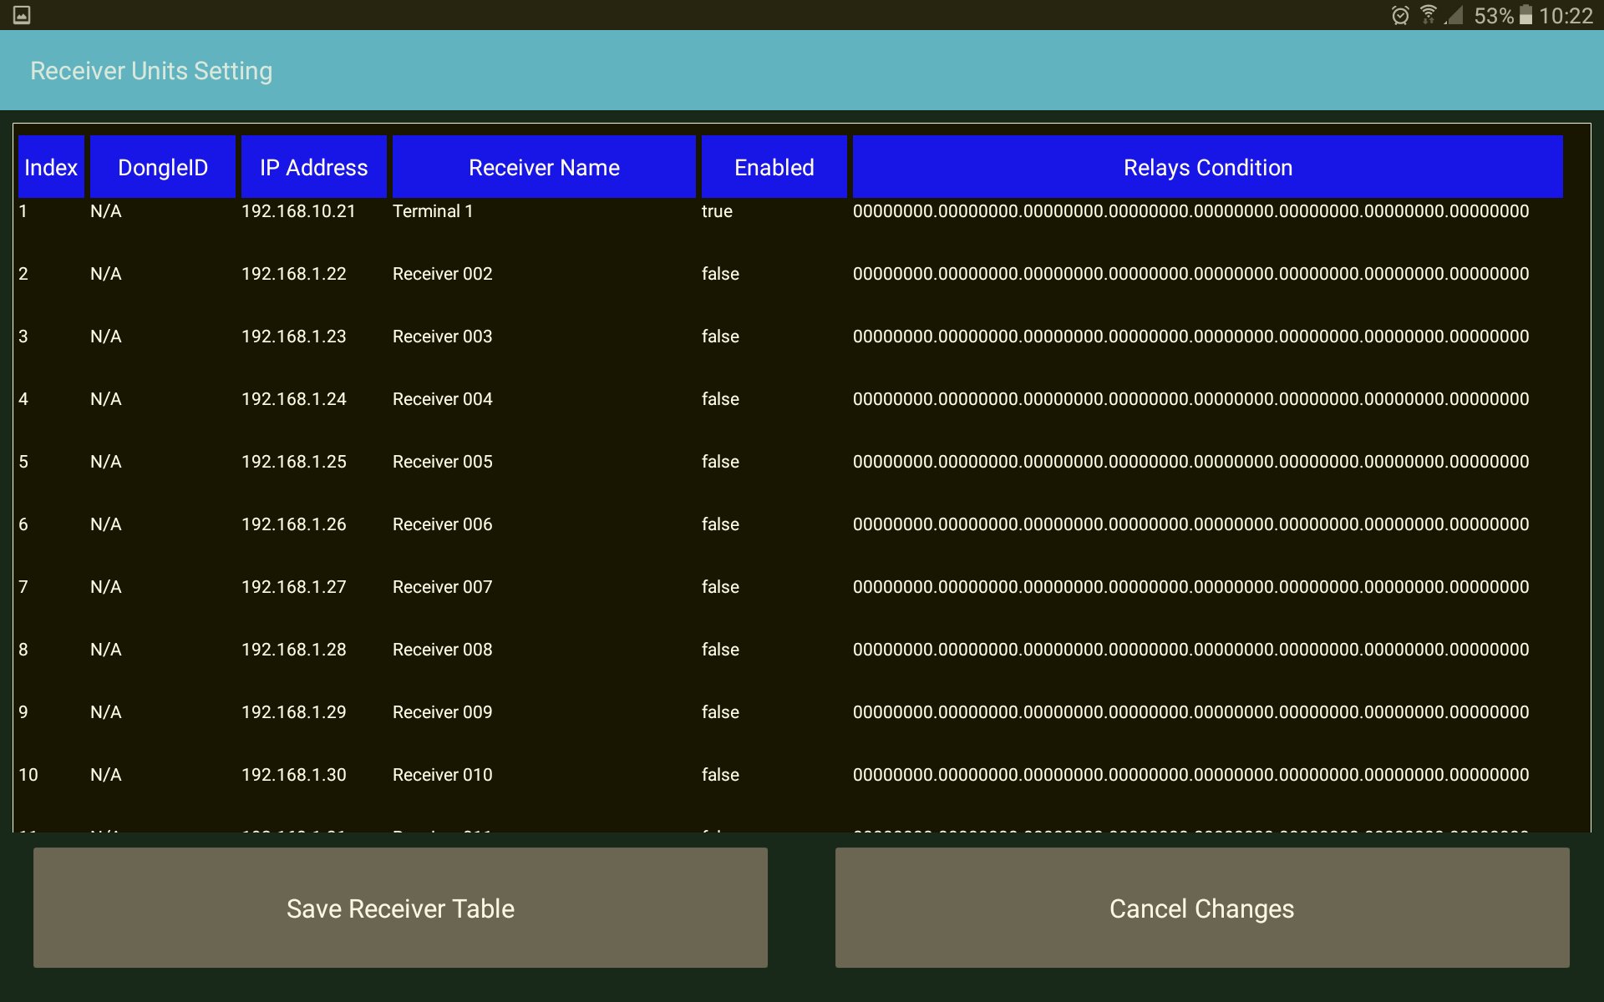Tap index number 10 in the table

pyautogui.click(x=28, y=775)
